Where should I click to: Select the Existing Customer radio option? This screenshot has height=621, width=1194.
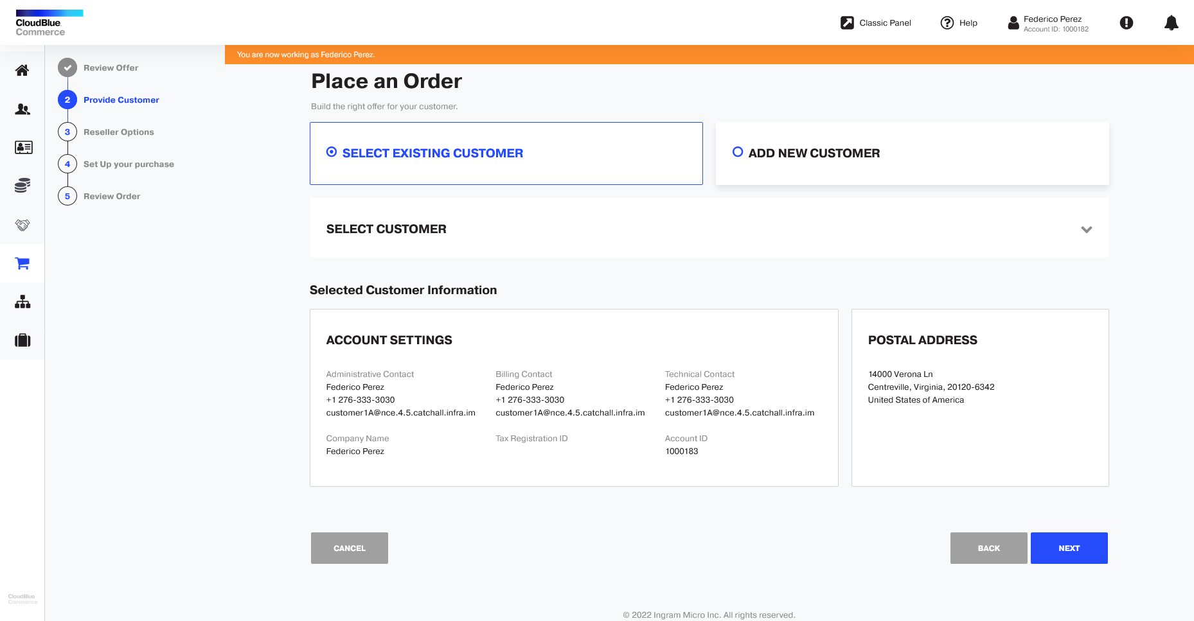[x=332, y=152]
